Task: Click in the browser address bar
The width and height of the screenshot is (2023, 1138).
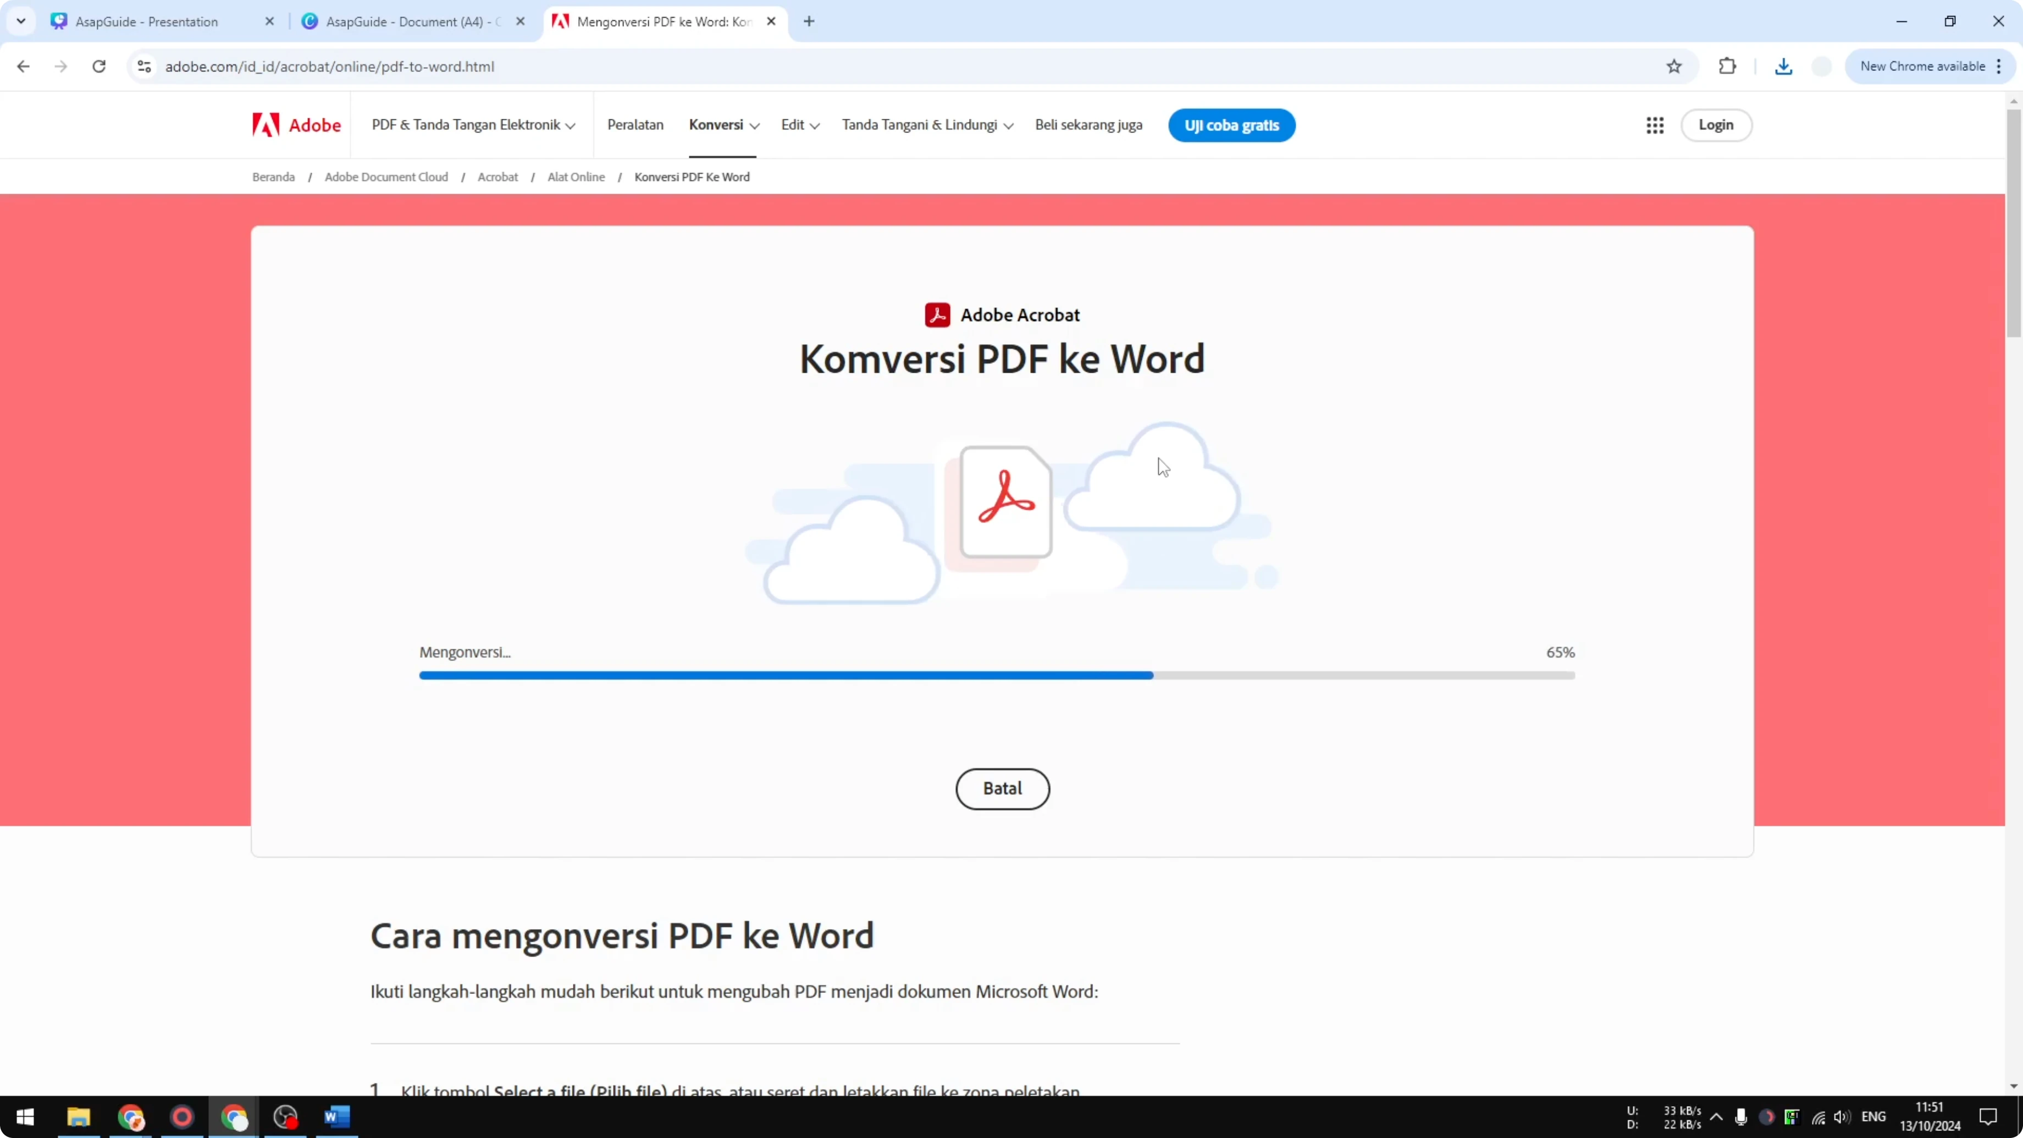Action: tap(550, 66)
